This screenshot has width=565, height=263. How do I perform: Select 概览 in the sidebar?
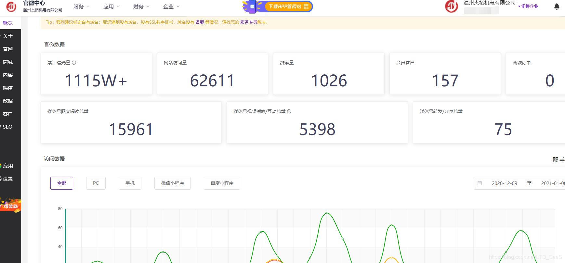click(10, 23)
